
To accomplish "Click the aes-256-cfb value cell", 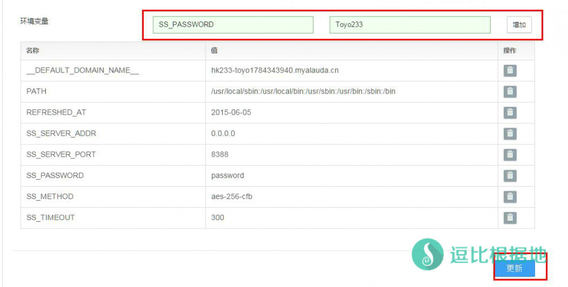I will (x=232, y=197).
